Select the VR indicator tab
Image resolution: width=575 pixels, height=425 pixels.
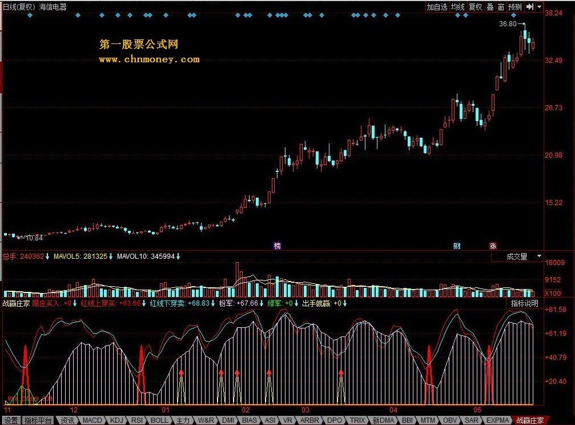pyautogui.click(x=288, y=420)
